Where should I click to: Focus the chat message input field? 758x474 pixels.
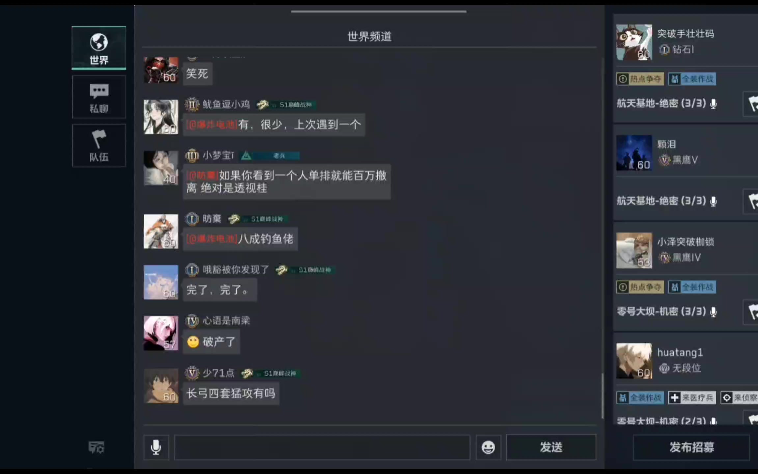click(322, 447)
